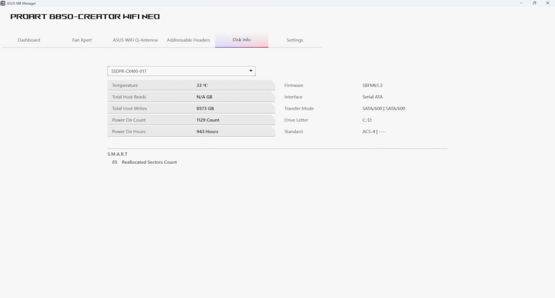Minimize the ASUS MB Manager window

coord(521,3)
